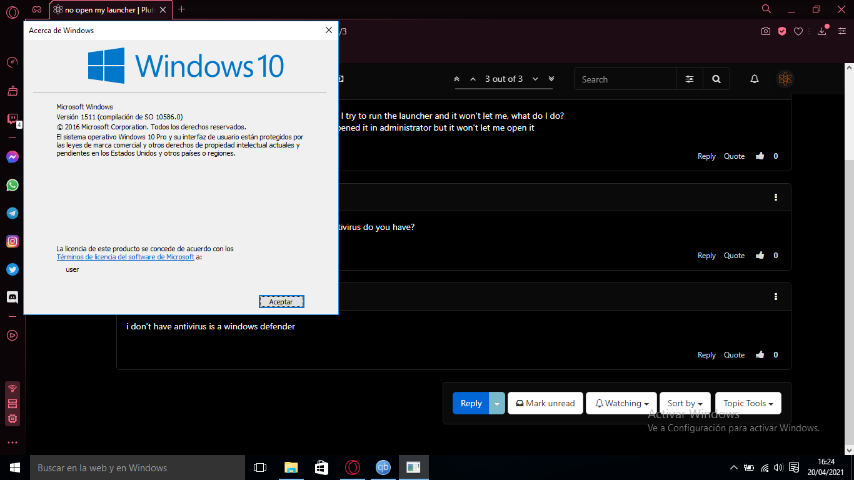The height and width of the screenshot is (480, 854).
Task: Open the Watching dropdown
Action: pyautogui.click(x=621, y=403)
